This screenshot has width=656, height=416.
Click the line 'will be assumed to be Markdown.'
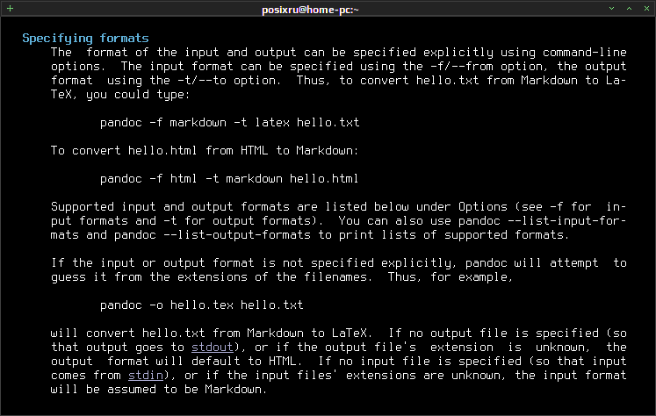point(159,390)
